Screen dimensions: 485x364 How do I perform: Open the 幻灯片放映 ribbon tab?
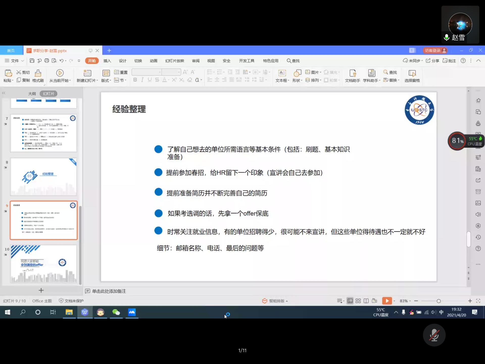pyautogui.click(x=175, y=61)
